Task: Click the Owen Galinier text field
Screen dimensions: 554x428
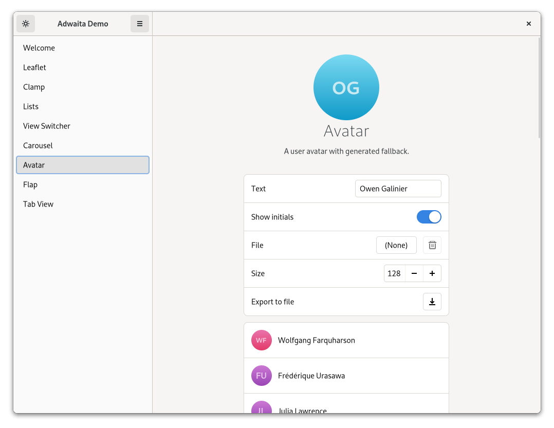Action: (398, 189)
